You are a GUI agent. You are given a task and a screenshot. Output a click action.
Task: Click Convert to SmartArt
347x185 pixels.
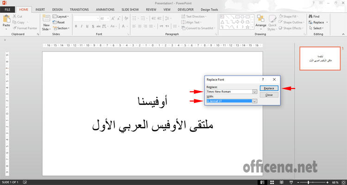198,28
